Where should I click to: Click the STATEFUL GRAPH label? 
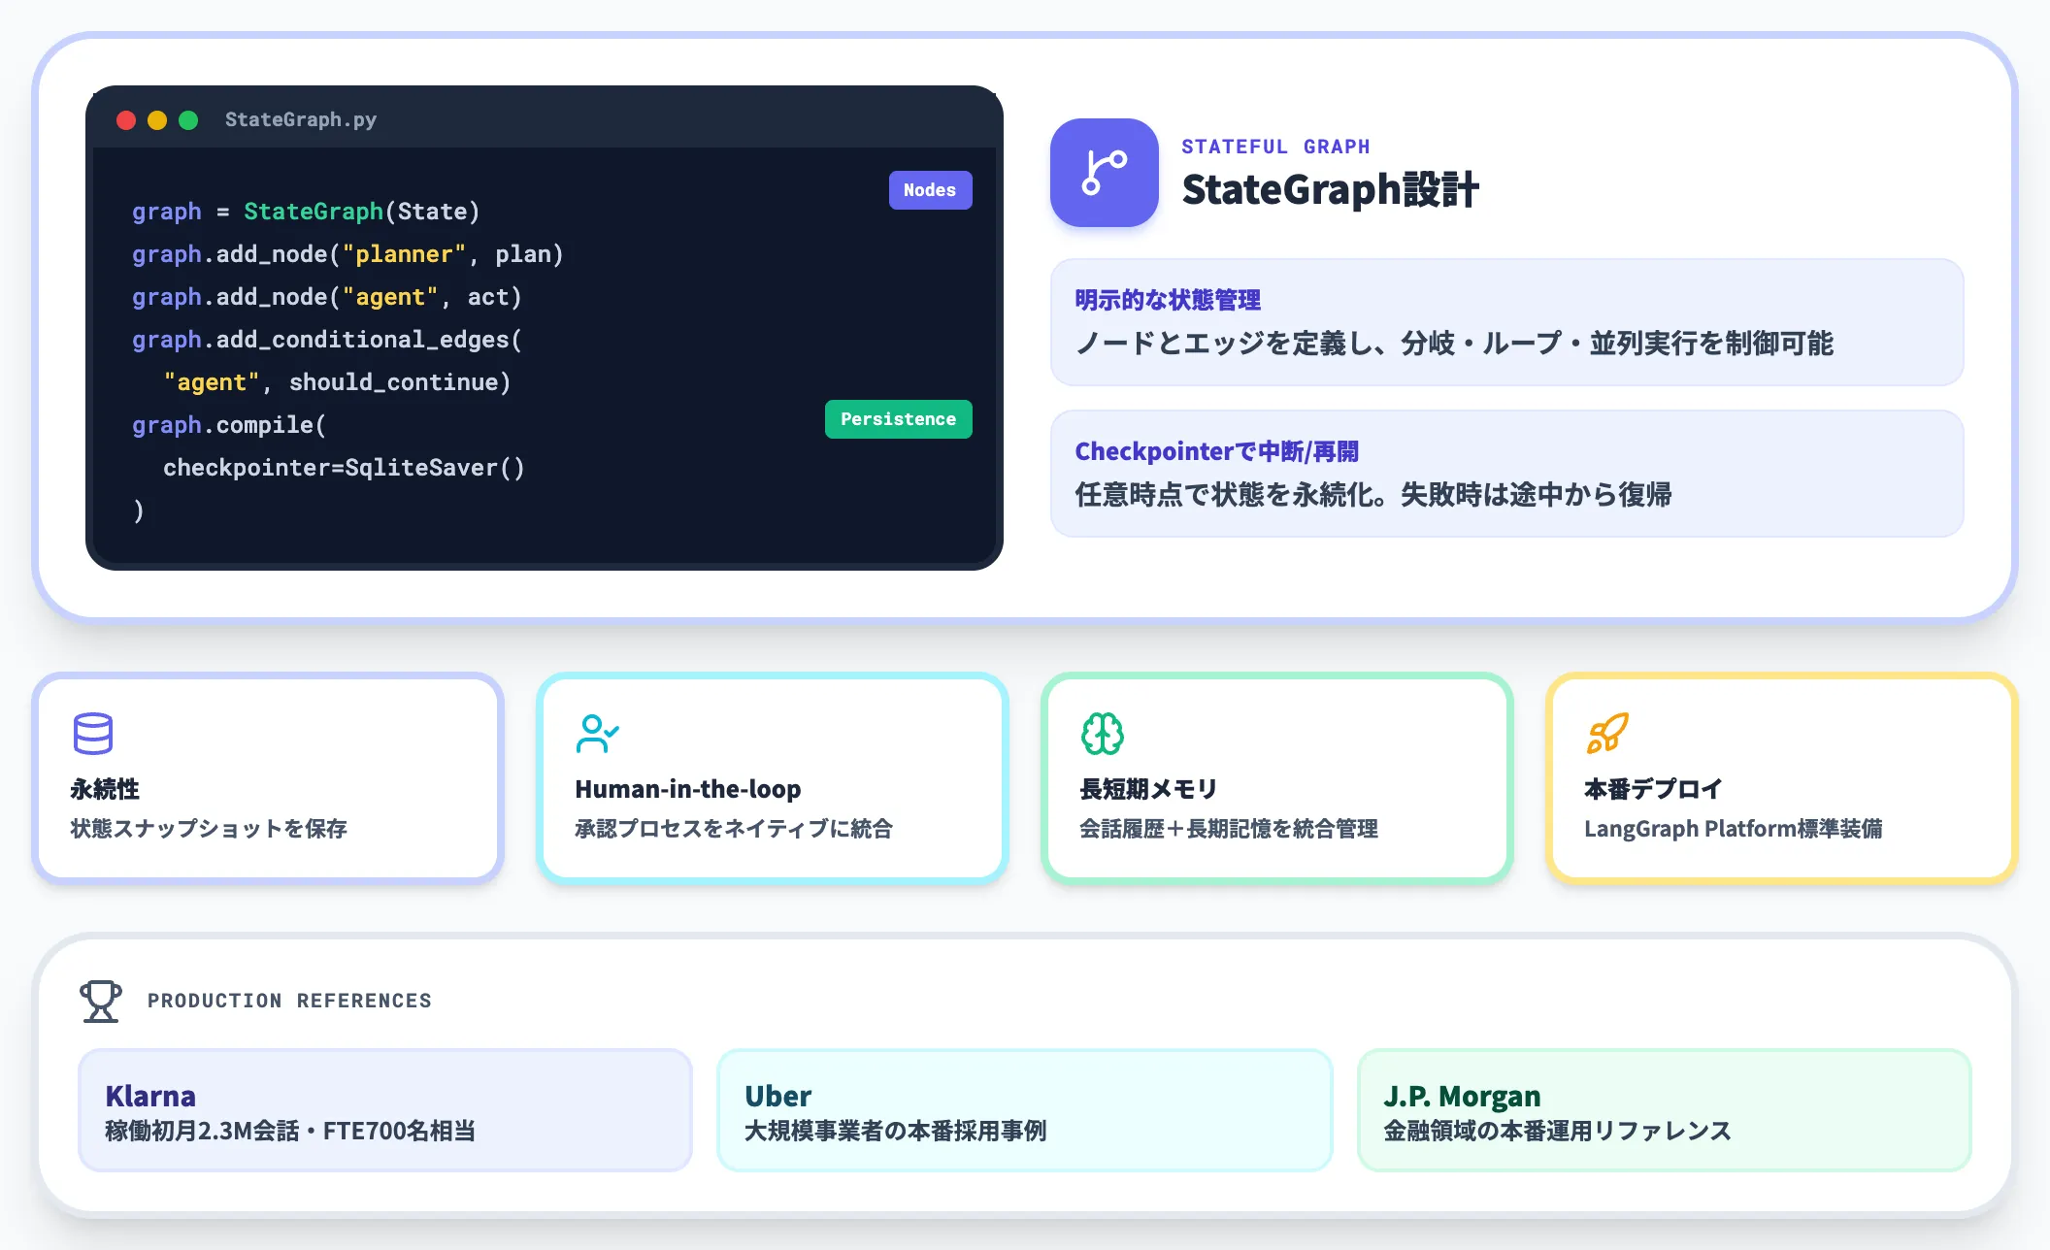click(x=1275, y=147)
